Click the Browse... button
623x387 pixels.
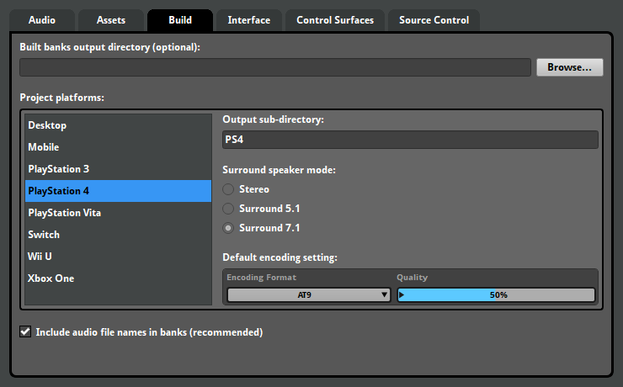(569, 67)
